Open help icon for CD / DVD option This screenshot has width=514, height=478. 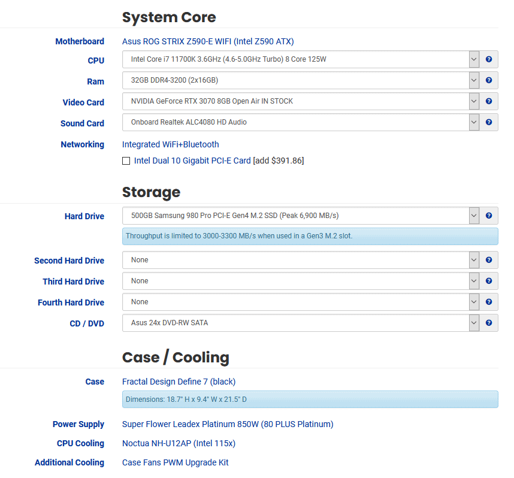point(488,323)
